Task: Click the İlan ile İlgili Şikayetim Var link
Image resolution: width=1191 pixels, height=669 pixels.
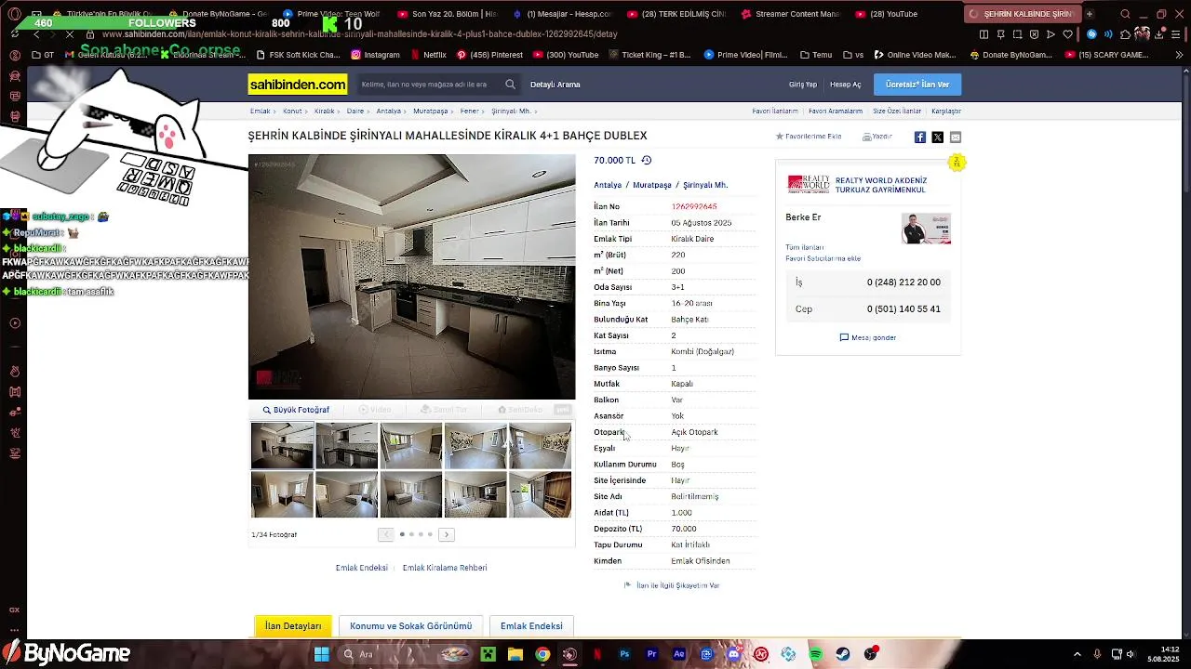Action: (672, 585)
